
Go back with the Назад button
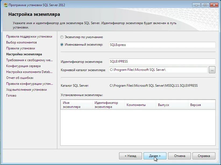(130, 156)
